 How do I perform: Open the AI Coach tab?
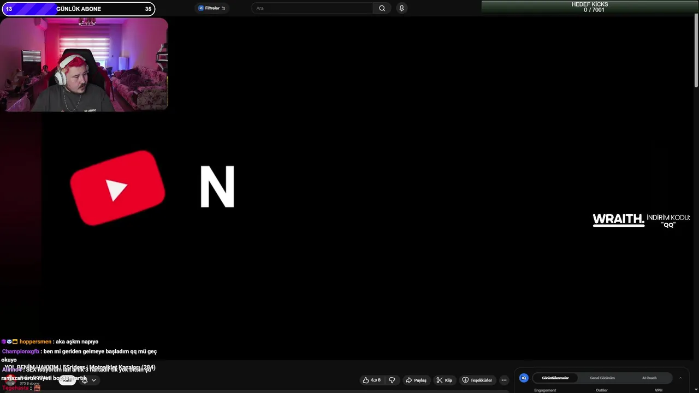point(649,378)
